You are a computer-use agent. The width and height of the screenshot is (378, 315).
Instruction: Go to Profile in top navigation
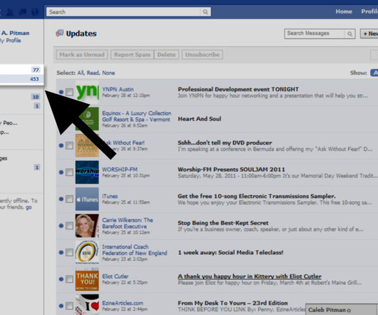click(369, 11)
